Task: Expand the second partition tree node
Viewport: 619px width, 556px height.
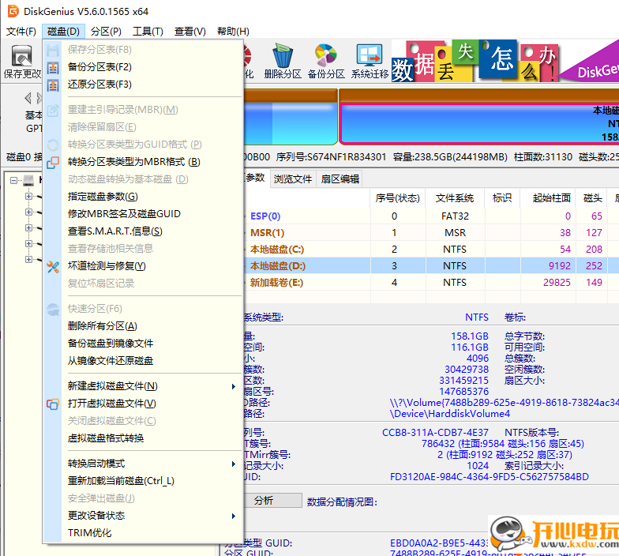Action: pyautogui.click(x=28, y=212)
